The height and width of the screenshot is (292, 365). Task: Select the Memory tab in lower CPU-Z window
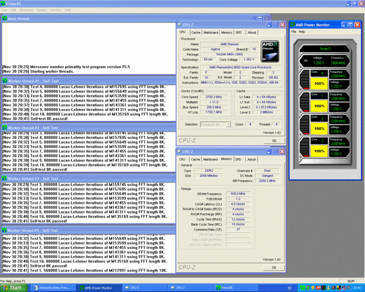[226, 159]
